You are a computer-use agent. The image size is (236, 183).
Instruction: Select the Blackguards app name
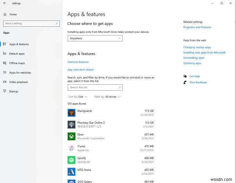[85, 111]
